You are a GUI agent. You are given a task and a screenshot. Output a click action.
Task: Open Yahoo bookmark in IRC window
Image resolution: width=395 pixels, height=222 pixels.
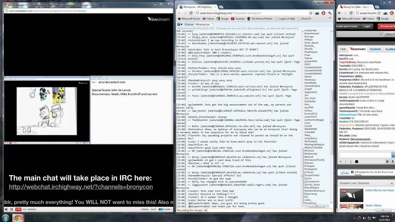[x=208, y=18]
